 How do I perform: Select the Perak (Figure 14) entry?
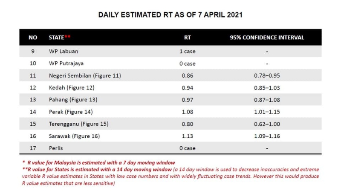pos(71,112)
